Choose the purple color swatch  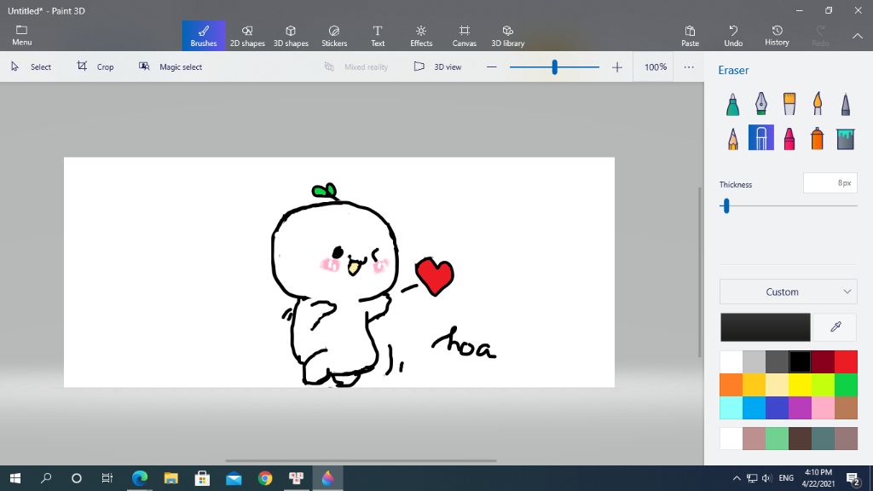coord(800,408)
